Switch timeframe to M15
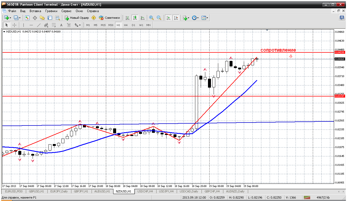Viewport: 347px width, 201px height. coord(103,25)
